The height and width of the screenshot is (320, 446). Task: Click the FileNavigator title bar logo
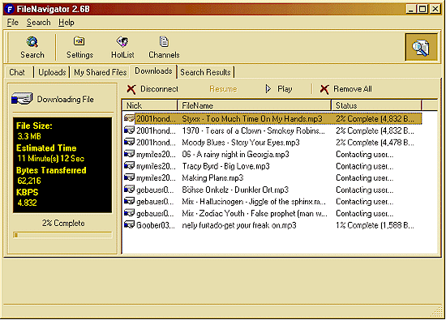(10, 9)
